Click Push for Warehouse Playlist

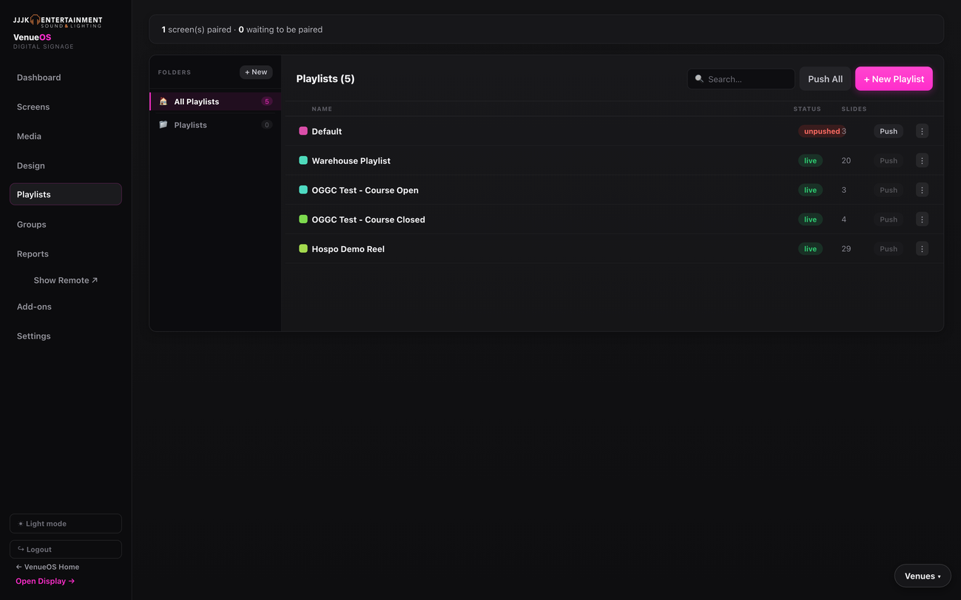pos(889,160)
